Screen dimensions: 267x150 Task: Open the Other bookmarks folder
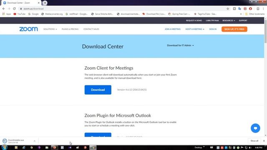[x=255, y=14]
